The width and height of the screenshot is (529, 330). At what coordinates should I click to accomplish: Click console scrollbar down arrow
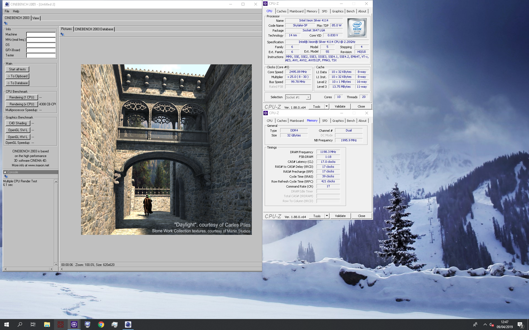56,265
